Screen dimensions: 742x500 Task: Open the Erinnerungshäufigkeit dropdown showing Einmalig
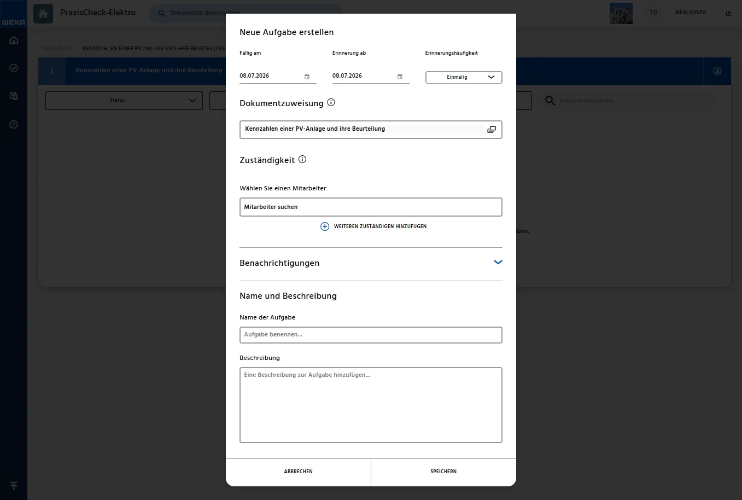tap(464, 77)
